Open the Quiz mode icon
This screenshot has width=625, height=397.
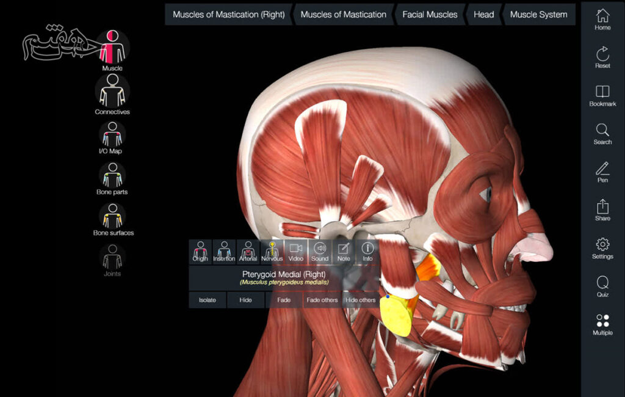point(602,286)
